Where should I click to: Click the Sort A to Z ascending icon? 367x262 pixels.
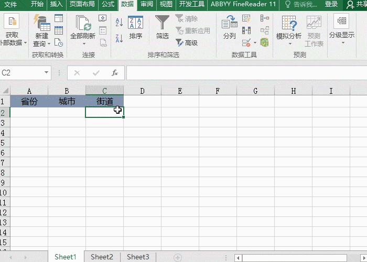click(119, 23)
